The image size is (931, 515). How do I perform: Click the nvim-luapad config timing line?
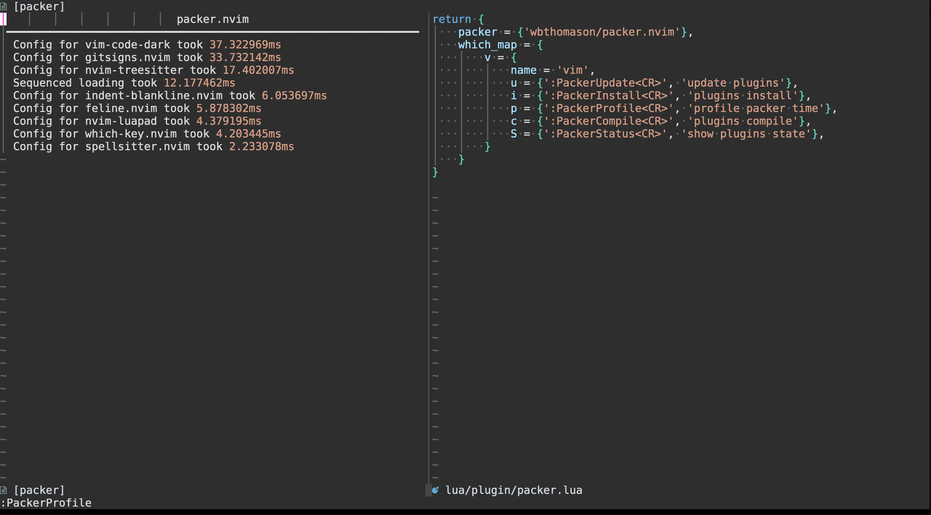tap(137, 121)
